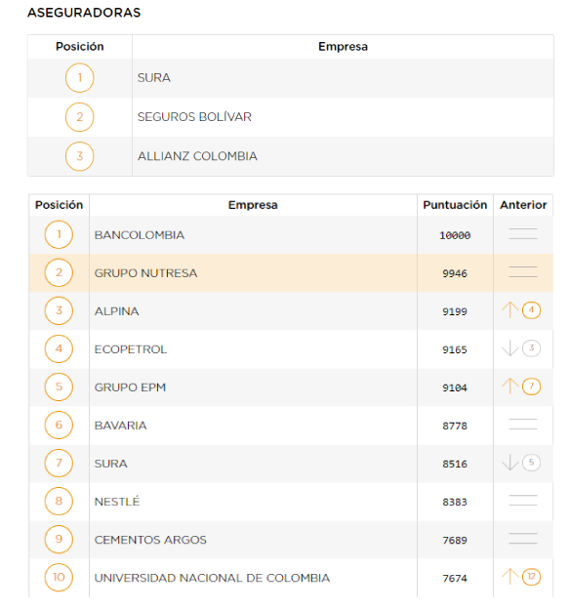Open the GRUPO NUTRESA highlighted entry
Screen dimensions: 571x610
(291, 273)
